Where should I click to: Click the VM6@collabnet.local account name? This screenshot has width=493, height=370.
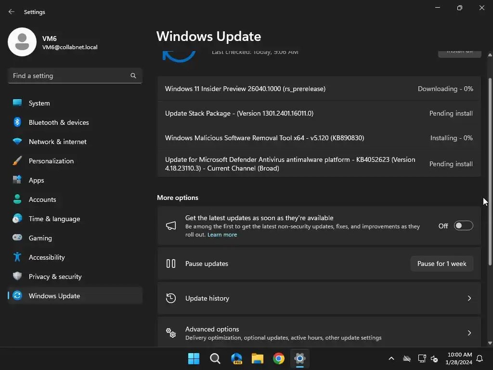70,47
